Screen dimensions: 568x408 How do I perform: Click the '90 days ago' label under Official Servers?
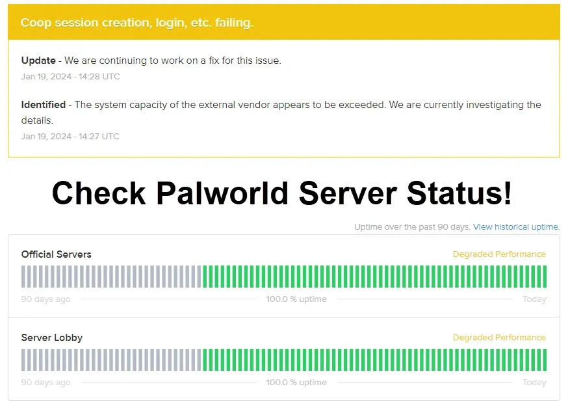(x=45, y=299)
